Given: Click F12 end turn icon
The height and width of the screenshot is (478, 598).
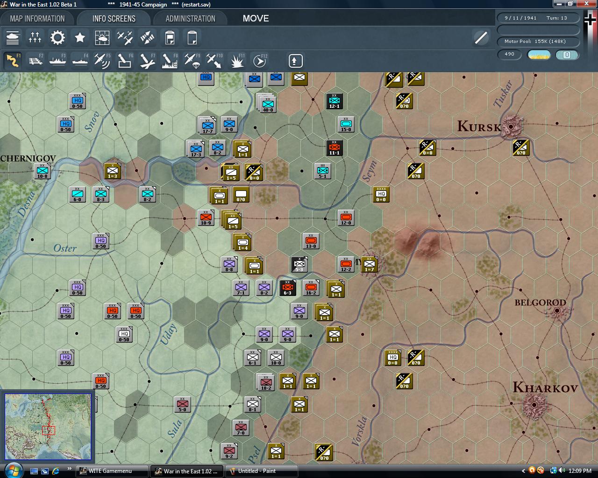Looking at the screenshot, I should [259, 61].
